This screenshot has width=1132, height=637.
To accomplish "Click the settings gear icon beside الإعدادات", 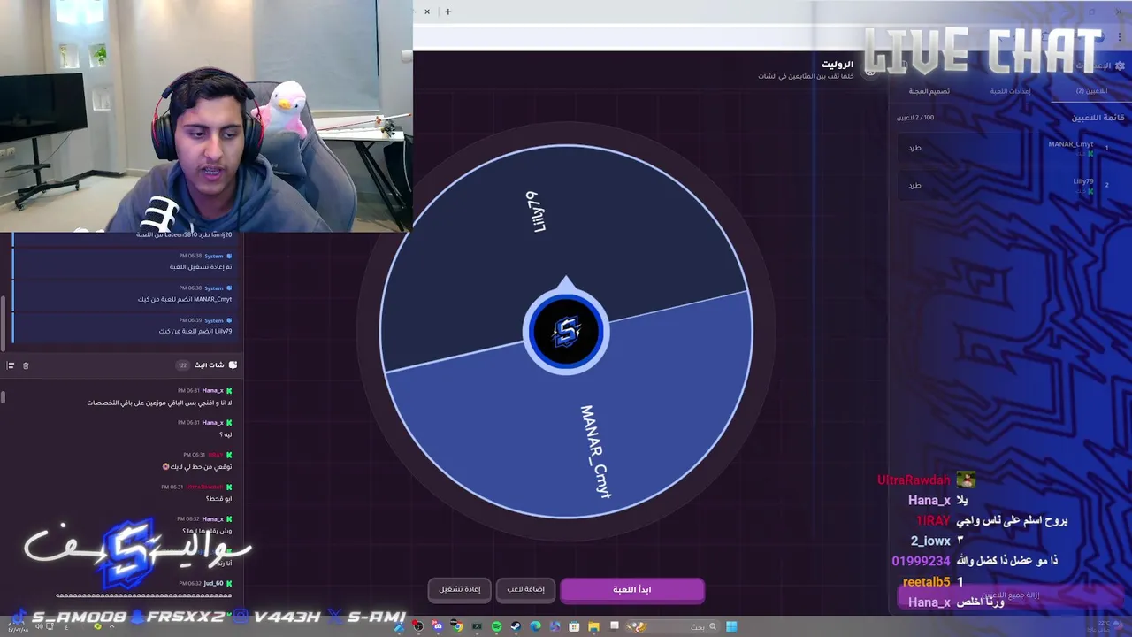I will 1121,66.
